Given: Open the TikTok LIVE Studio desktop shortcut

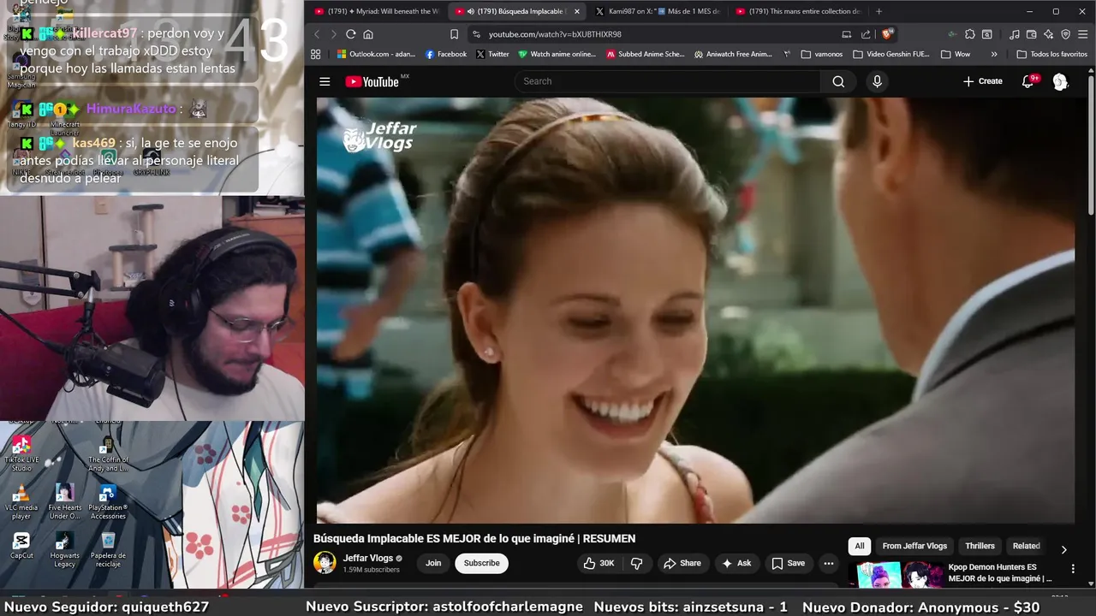Looking at the screenshot, I should [21, 453].
